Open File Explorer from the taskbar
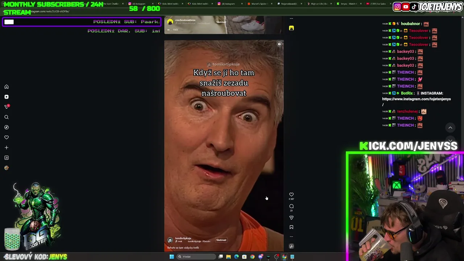464x261 pixels. coord(228,257)
